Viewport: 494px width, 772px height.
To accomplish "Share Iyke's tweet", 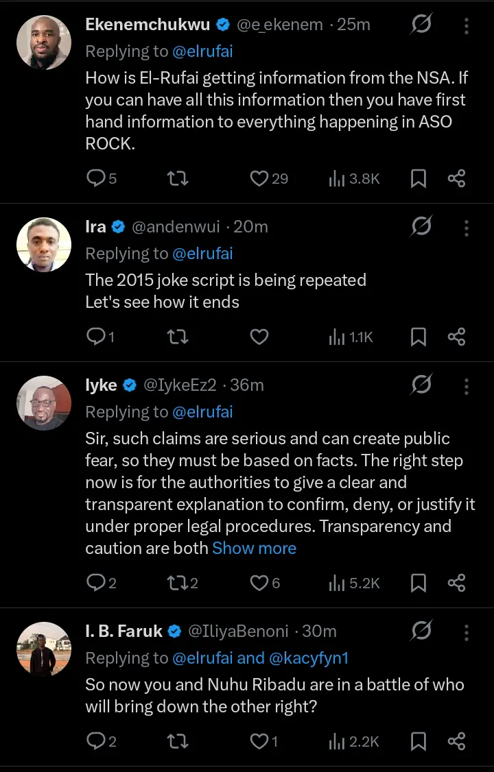I will (x=457, y=583).
